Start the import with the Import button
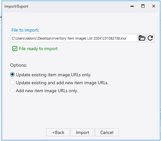 82,132
